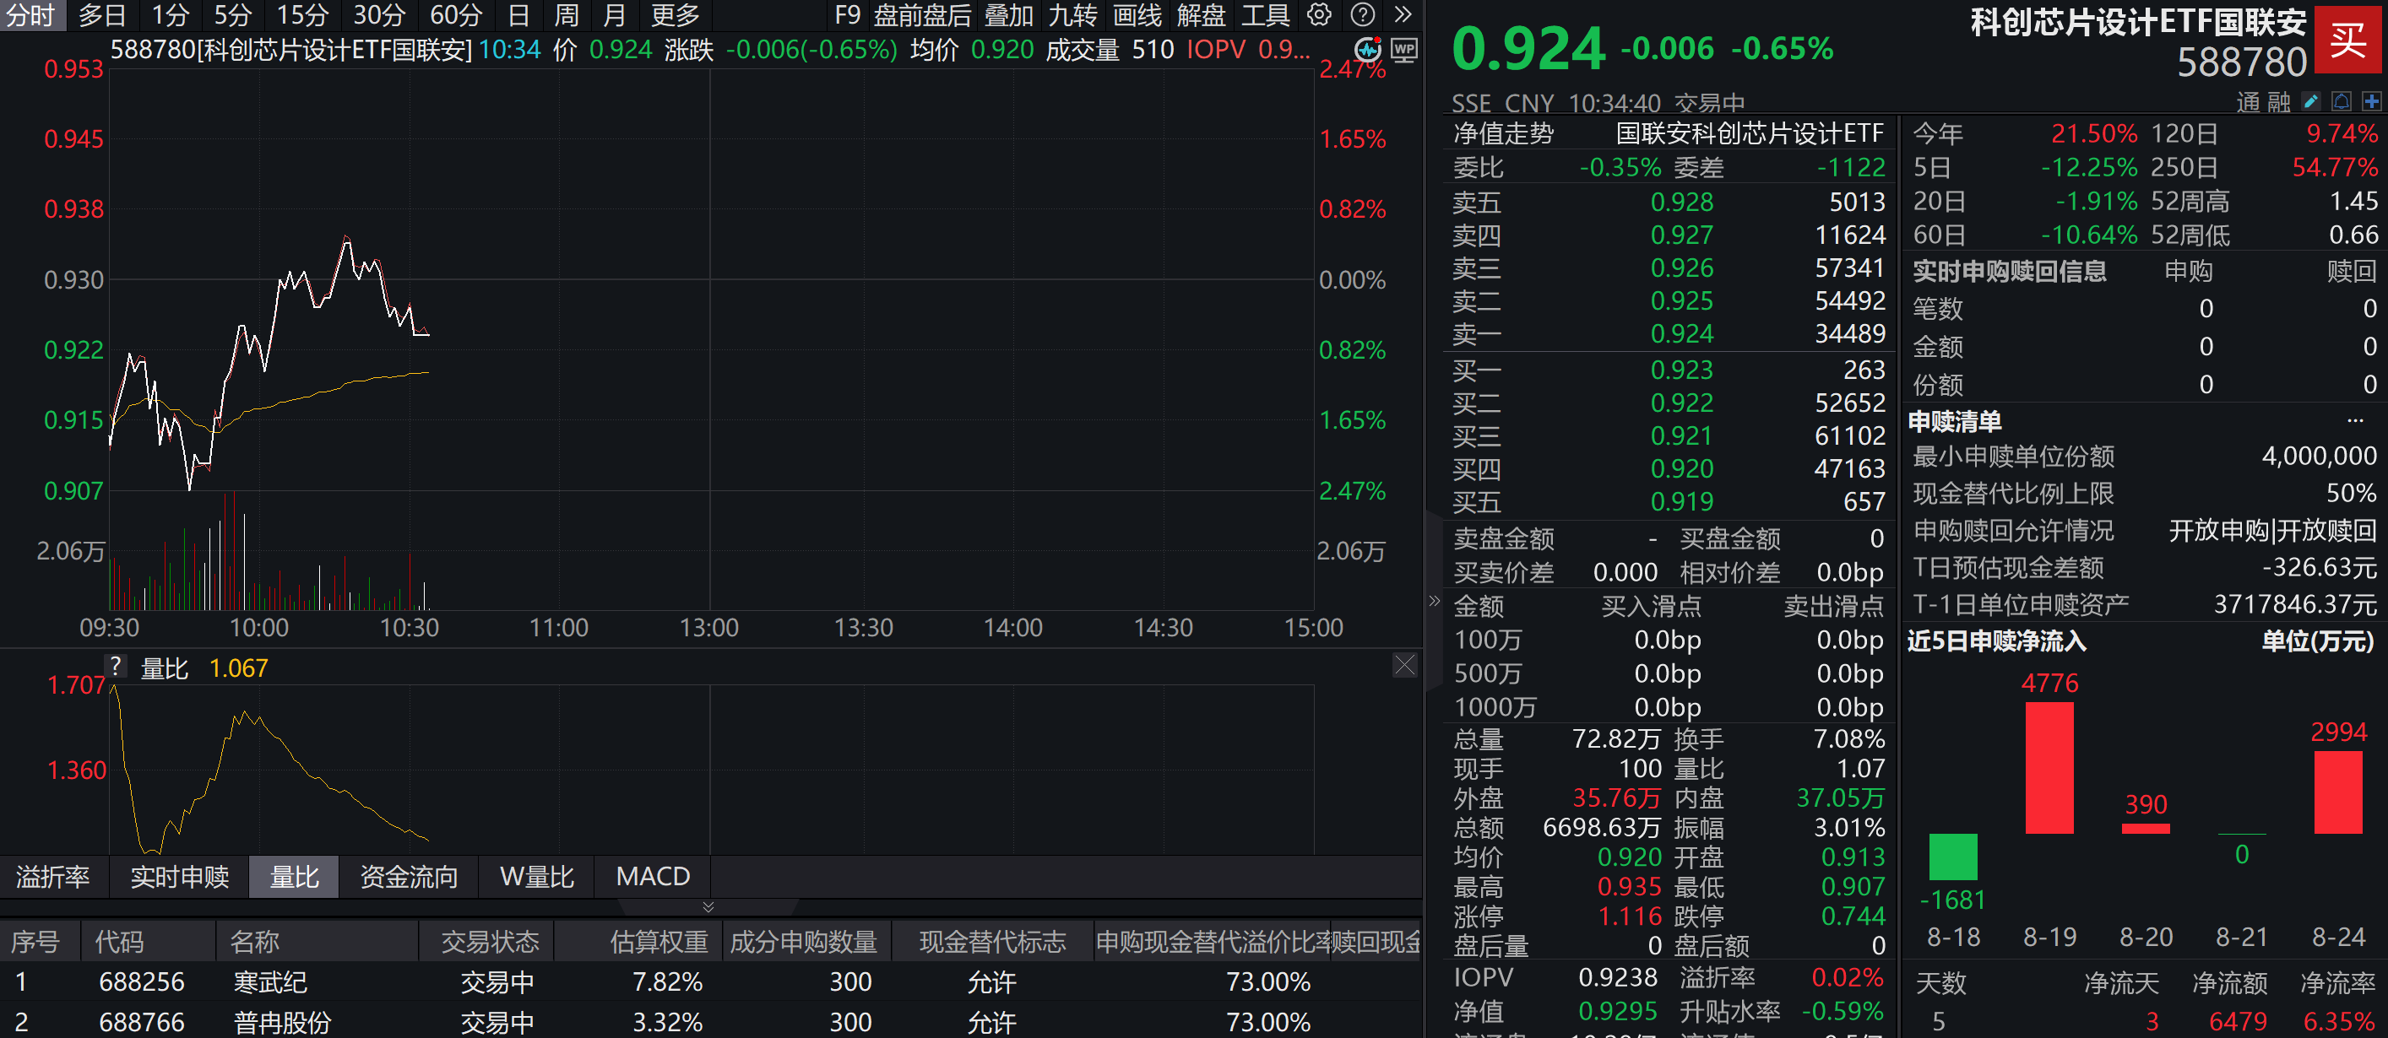Click the 8-24 net inflow bar 2994
Screen dimensions: 2388x1038
pyautogui.click(x=2338, y=792)
